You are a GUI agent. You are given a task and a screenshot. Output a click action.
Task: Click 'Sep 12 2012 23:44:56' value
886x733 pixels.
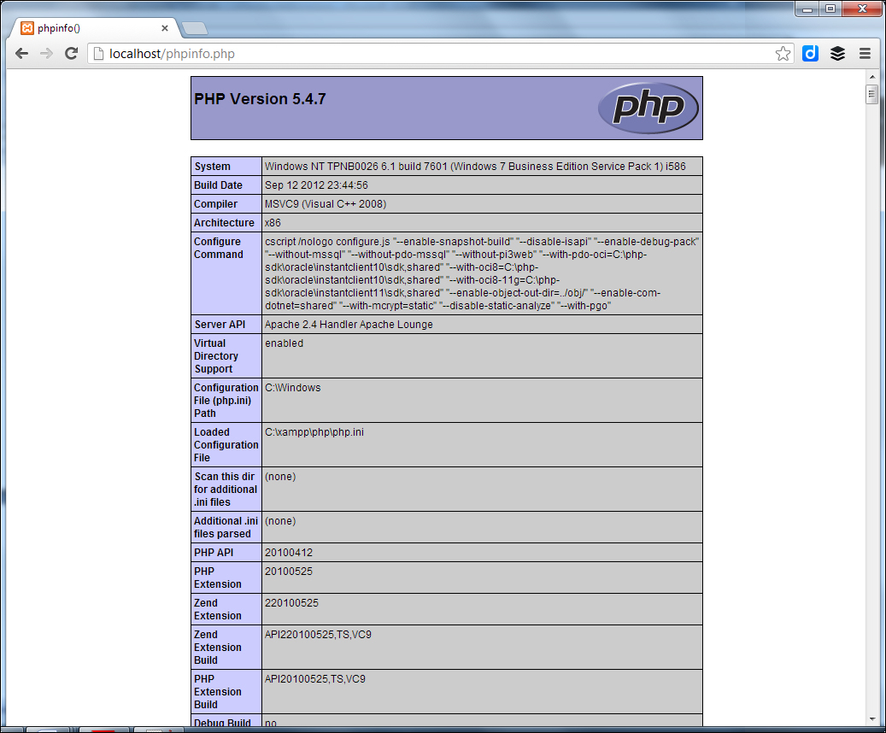[316, 185]
